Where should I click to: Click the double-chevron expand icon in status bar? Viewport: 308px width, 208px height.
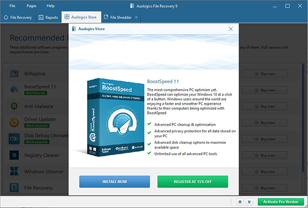tap(249, 202)
